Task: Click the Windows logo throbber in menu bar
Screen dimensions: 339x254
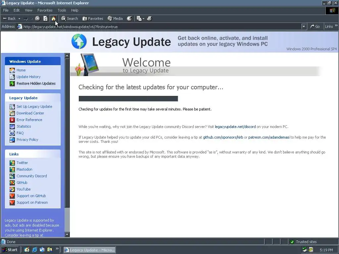Action: tap(332, 10)
